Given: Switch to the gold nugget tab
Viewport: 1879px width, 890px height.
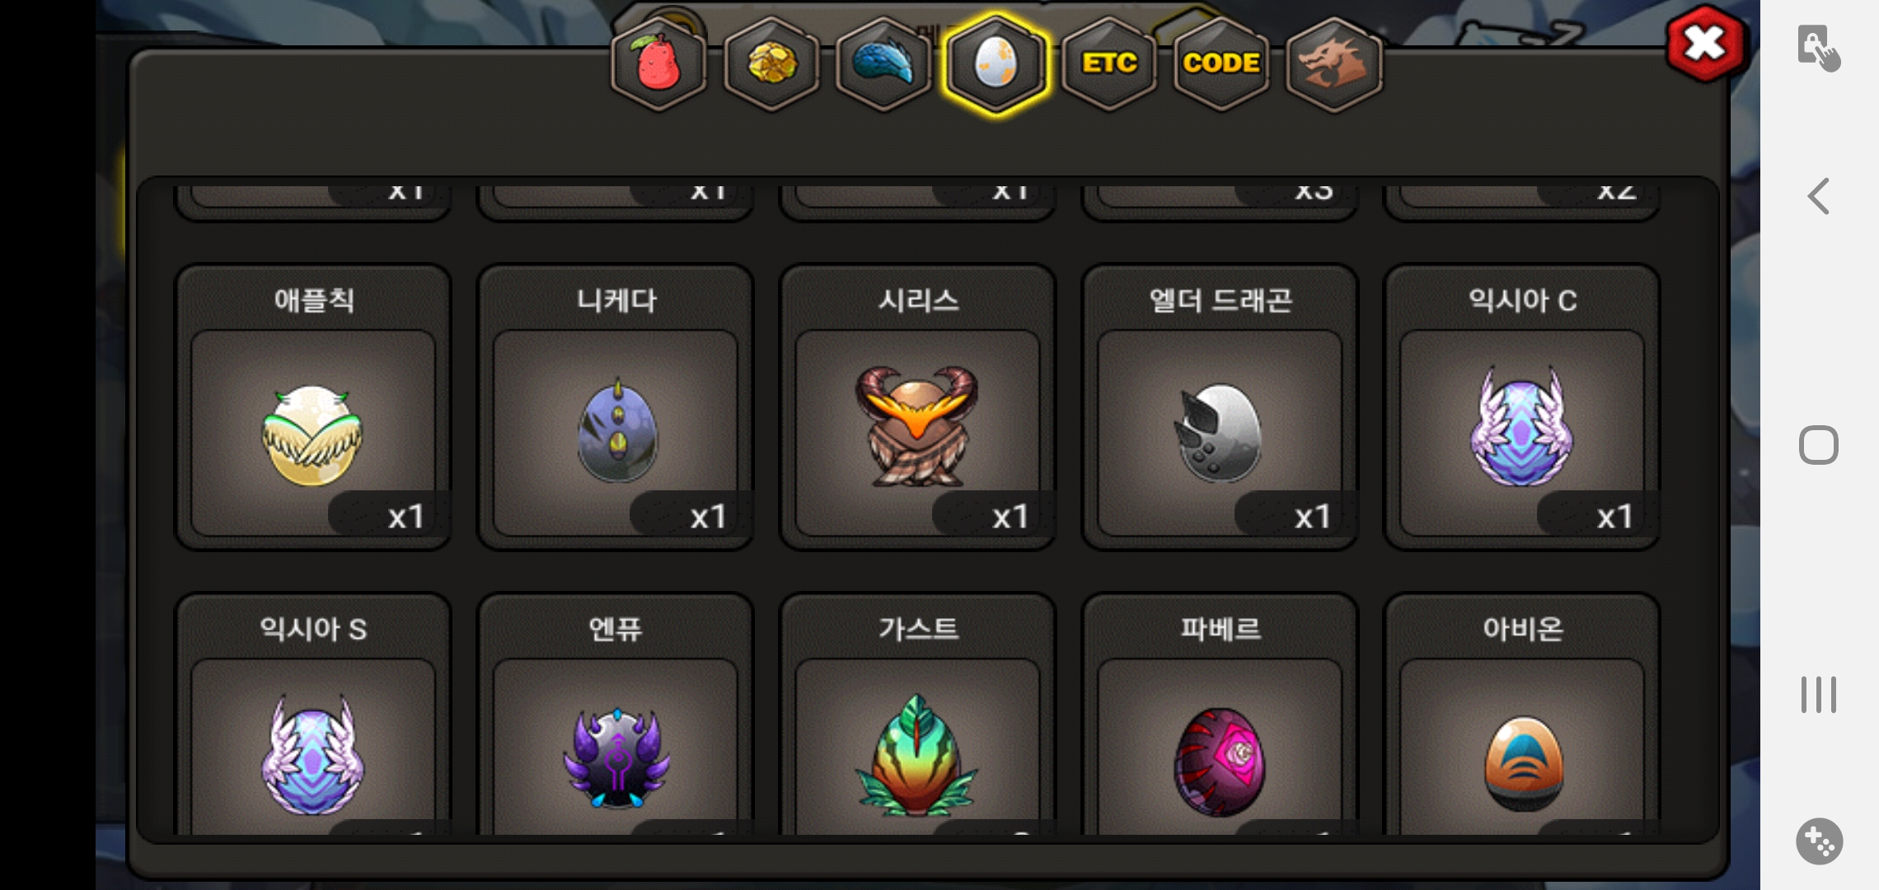Looking at the screenshot, I should click(x=771, y=63).
